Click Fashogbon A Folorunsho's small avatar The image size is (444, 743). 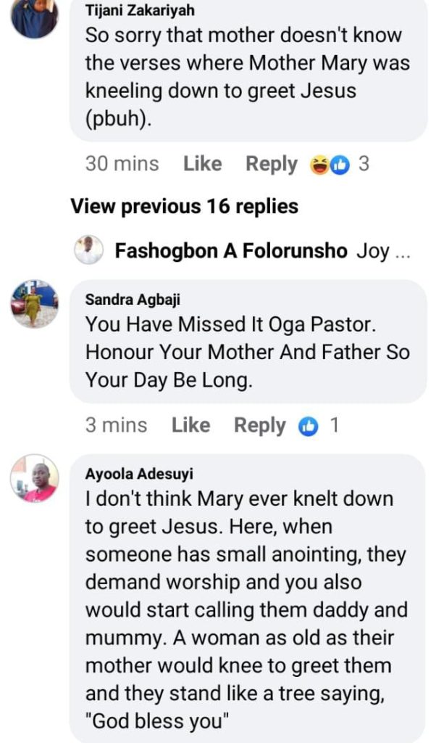(89, 251)
